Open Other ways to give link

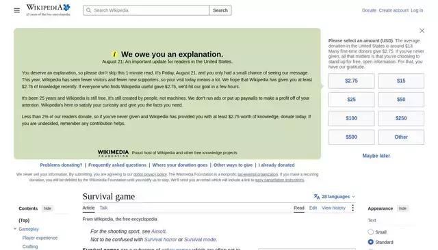click(x=233, y=165)
